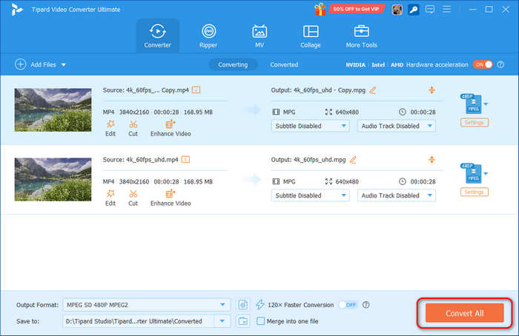Click the key register icon

tap(414, 10)
